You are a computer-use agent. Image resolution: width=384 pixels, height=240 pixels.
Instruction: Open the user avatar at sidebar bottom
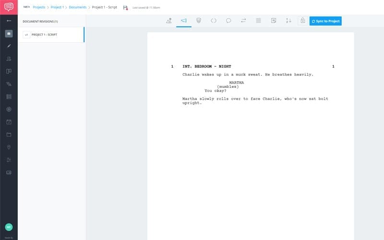tap(9, 227)
